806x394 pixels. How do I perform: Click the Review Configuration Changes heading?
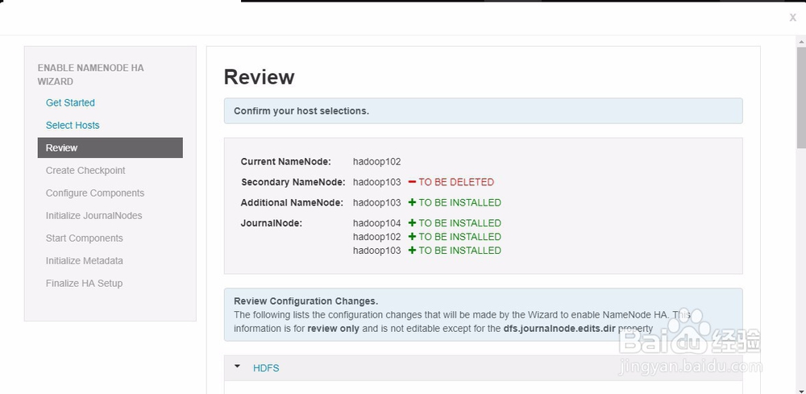point(305,301)
